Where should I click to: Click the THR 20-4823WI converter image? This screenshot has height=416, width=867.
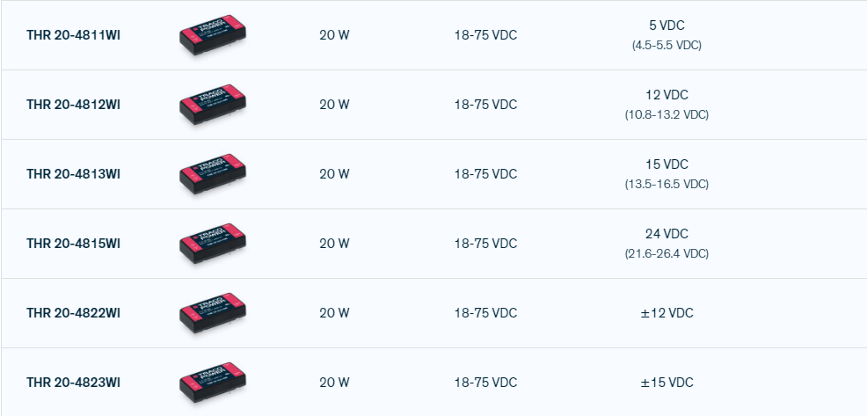[x=212, y=383]
